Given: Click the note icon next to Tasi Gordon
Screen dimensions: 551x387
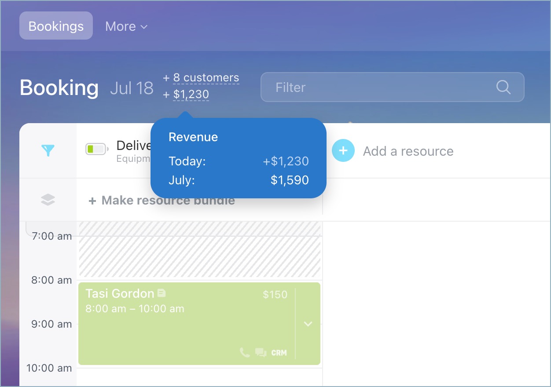Looking at the screenshot, I should click(162, 293).
